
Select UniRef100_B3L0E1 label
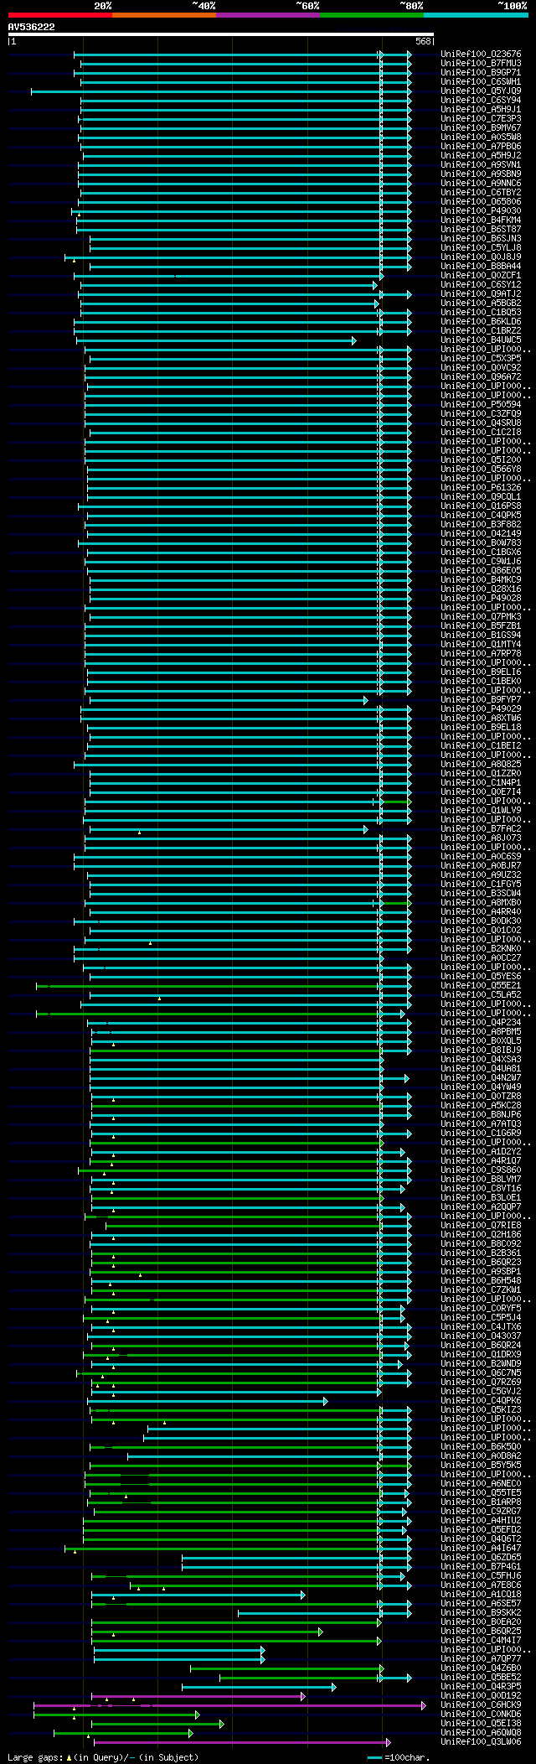click(481, 1197)
